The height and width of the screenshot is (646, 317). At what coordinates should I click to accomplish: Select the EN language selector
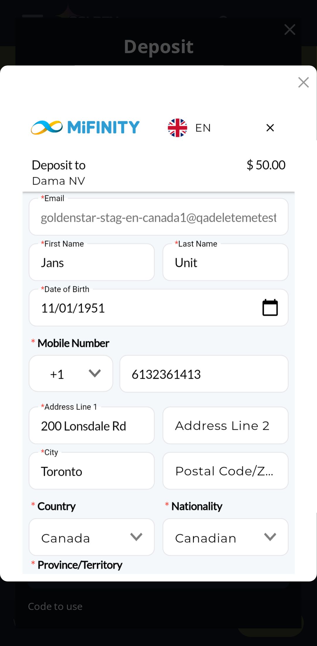pos(203,128)
